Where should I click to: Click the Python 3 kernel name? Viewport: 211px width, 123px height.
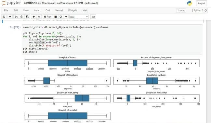198,10
